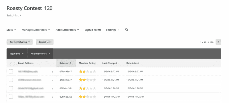This screenshot has width=229, height=103.
Task: Check the row changed 12/4/16 10:25PM
Action: tap(11, 97)
